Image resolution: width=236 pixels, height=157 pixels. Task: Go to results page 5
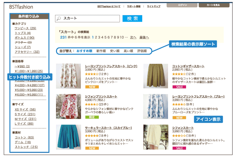click(x=105, y=37)
